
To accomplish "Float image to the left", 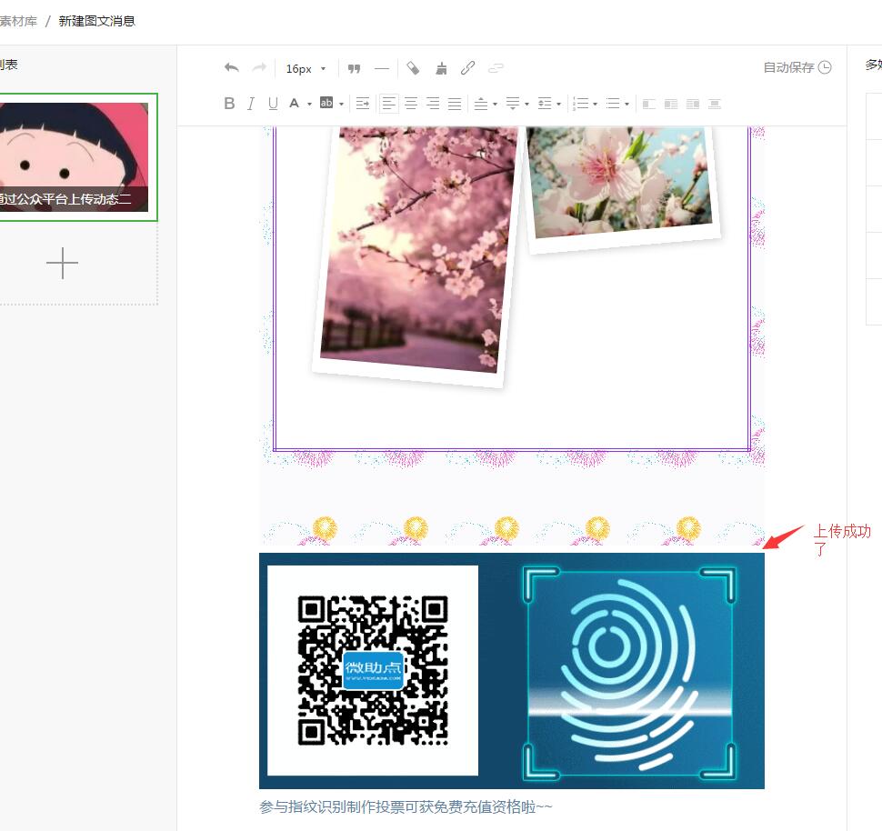I will [x=670, y=104].
